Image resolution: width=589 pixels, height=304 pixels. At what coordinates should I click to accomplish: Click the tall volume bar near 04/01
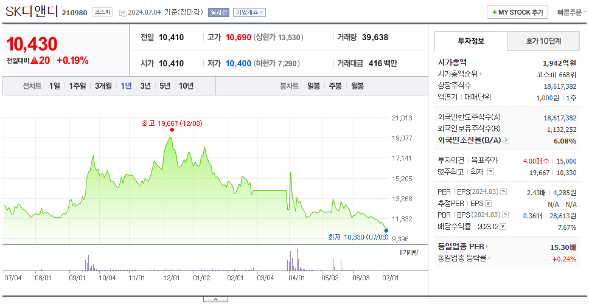coord(297,260)
